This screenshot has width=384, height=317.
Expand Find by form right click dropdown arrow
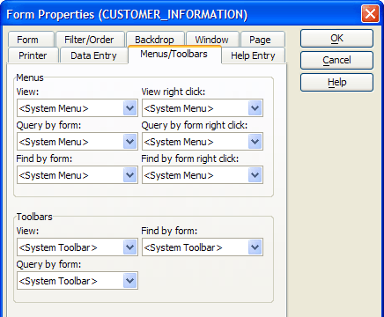tap(255, 175)
